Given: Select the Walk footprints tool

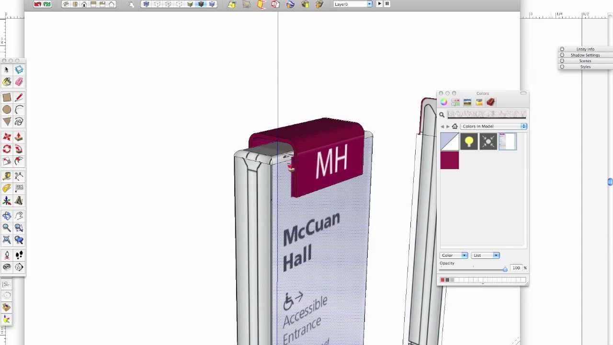Looking at the screenshot, I should point(19,255).
